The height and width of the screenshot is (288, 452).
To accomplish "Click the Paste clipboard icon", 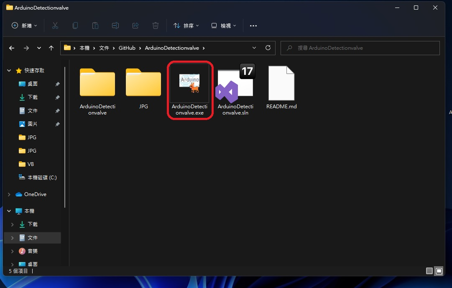I will pos(95,25).
